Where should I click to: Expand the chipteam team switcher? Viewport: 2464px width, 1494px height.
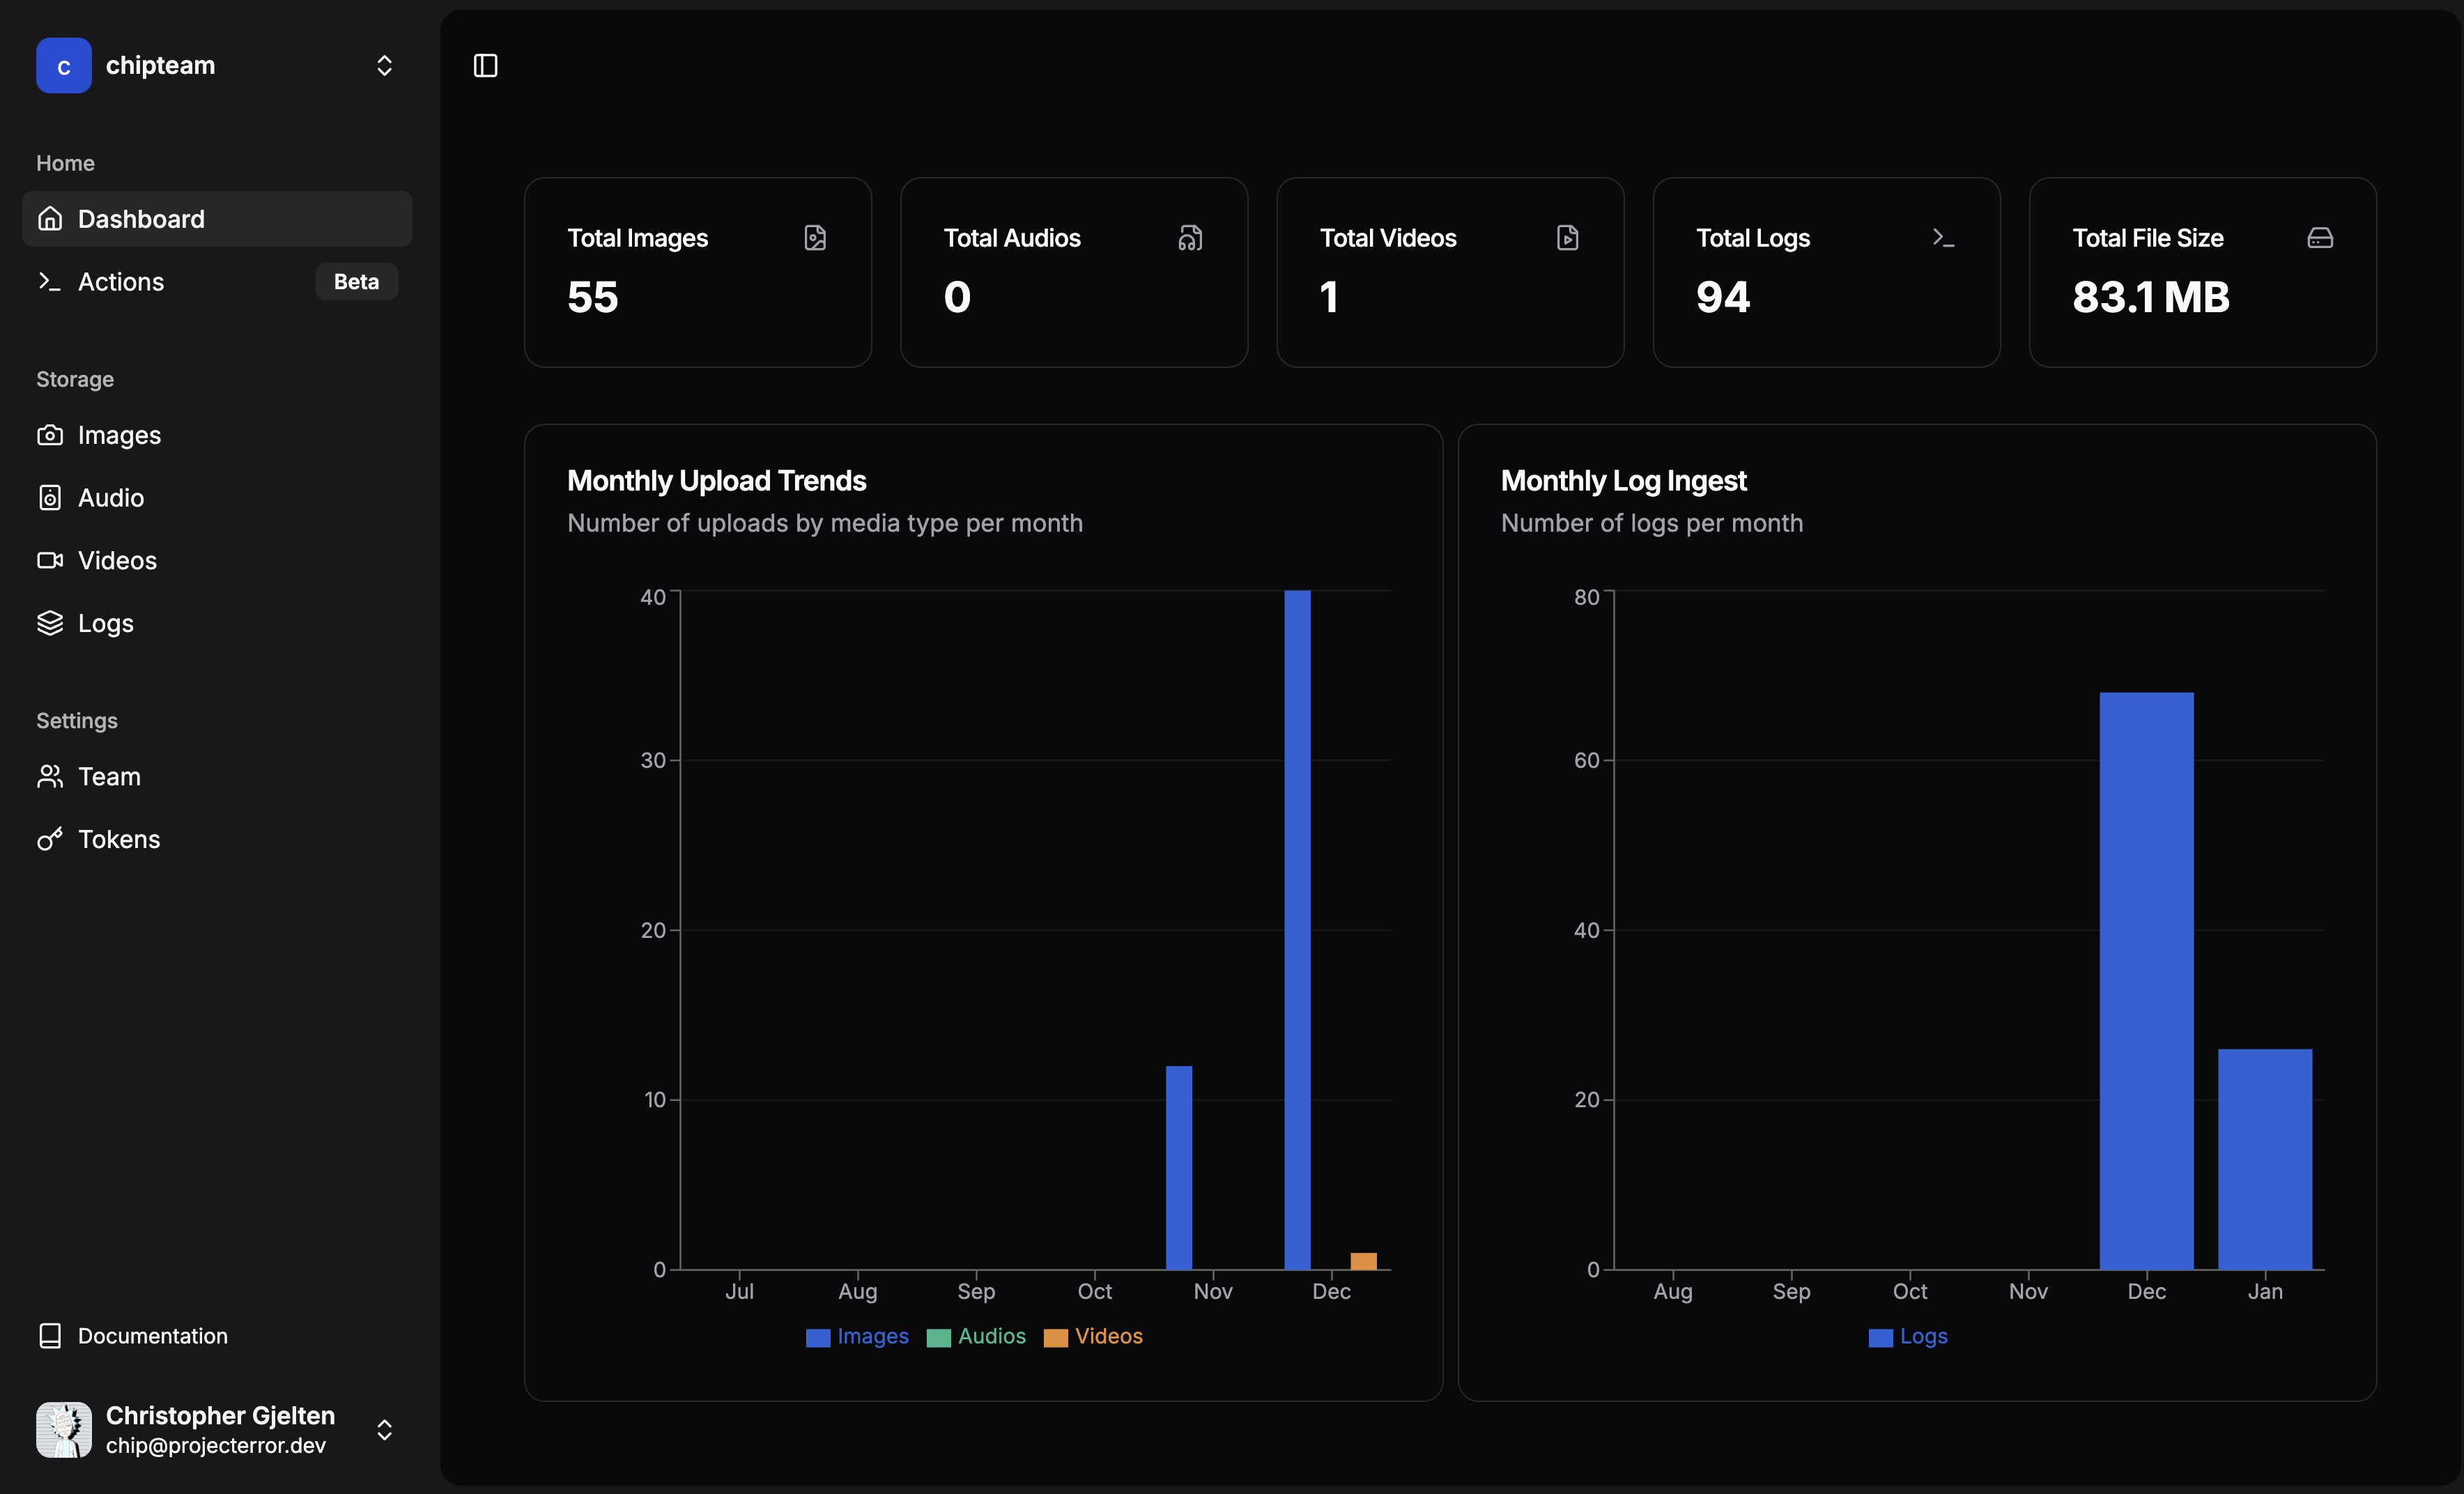tap(384, 66)
